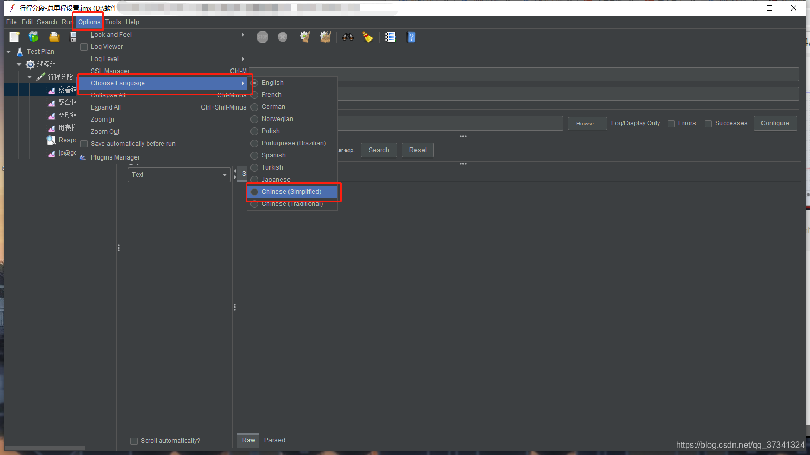Image resolution: width=810 pixels, height=455 pixels.
Task: Click the Open file folder toolbar icon
Action: coord(54,37)
